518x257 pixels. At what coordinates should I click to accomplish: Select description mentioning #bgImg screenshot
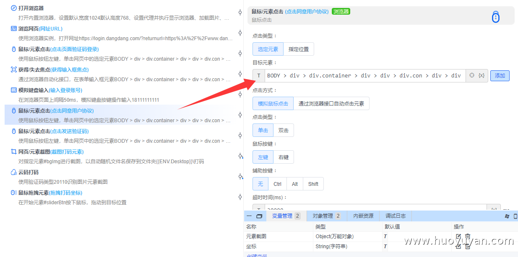pyautogui.click(x=111, y=162)
